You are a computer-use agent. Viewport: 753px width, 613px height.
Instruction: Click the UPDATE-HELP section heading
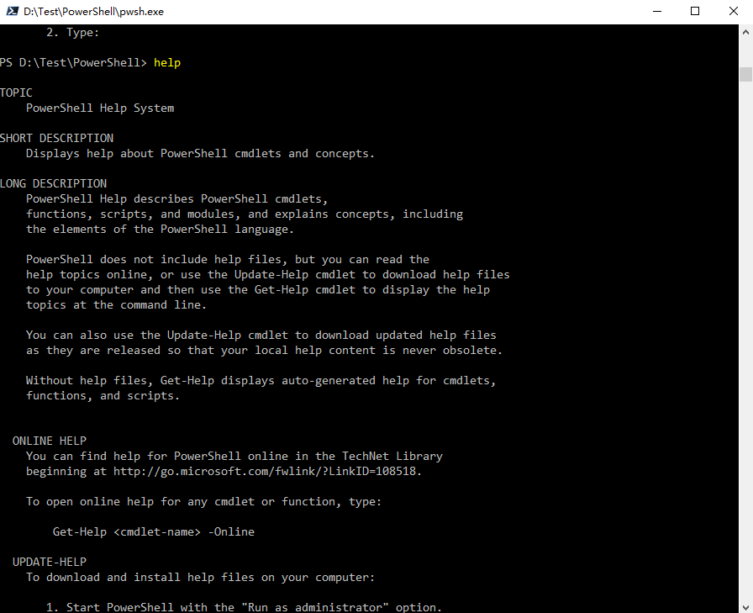pyautogui.click(x=49, y=561)
